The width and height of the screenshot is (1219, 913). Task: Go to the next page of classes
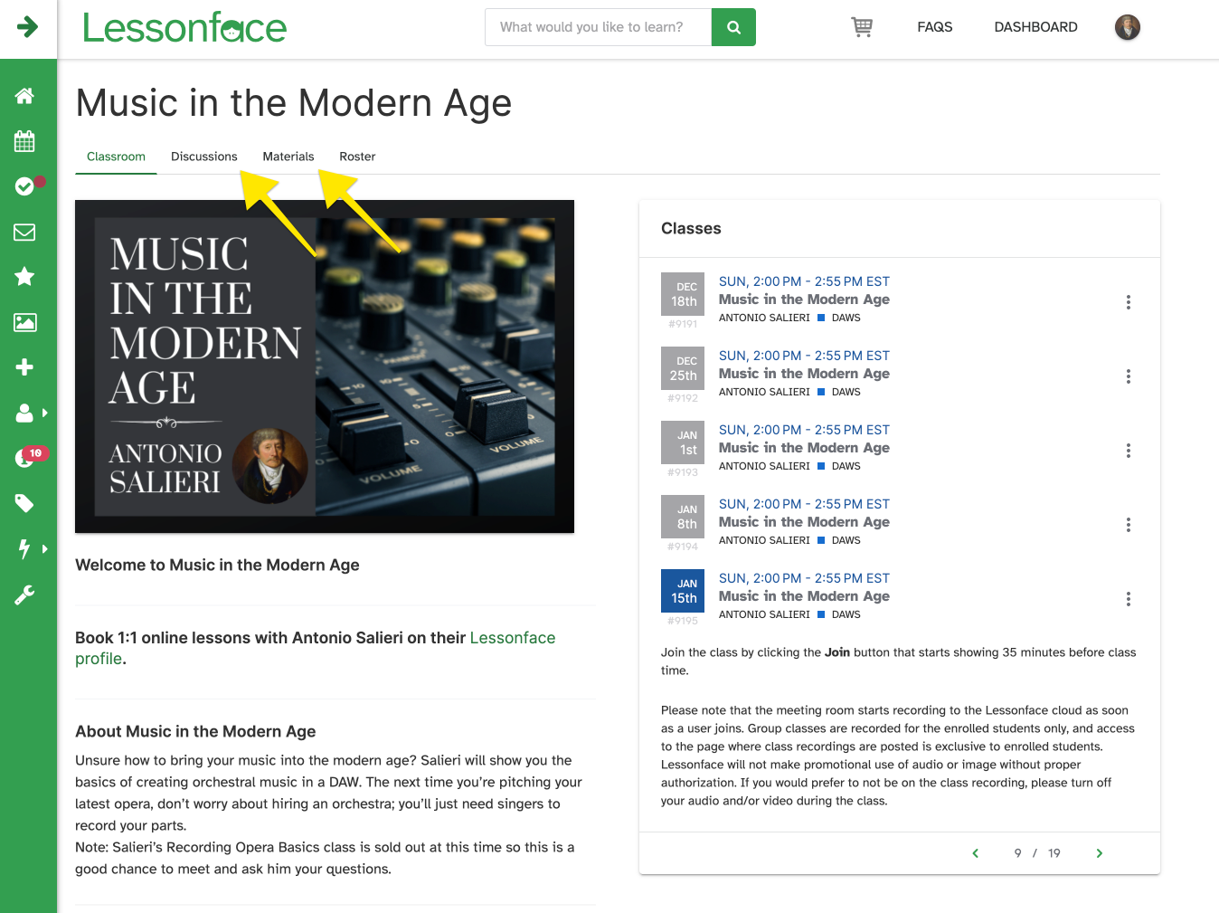(x=1099, y=852)
